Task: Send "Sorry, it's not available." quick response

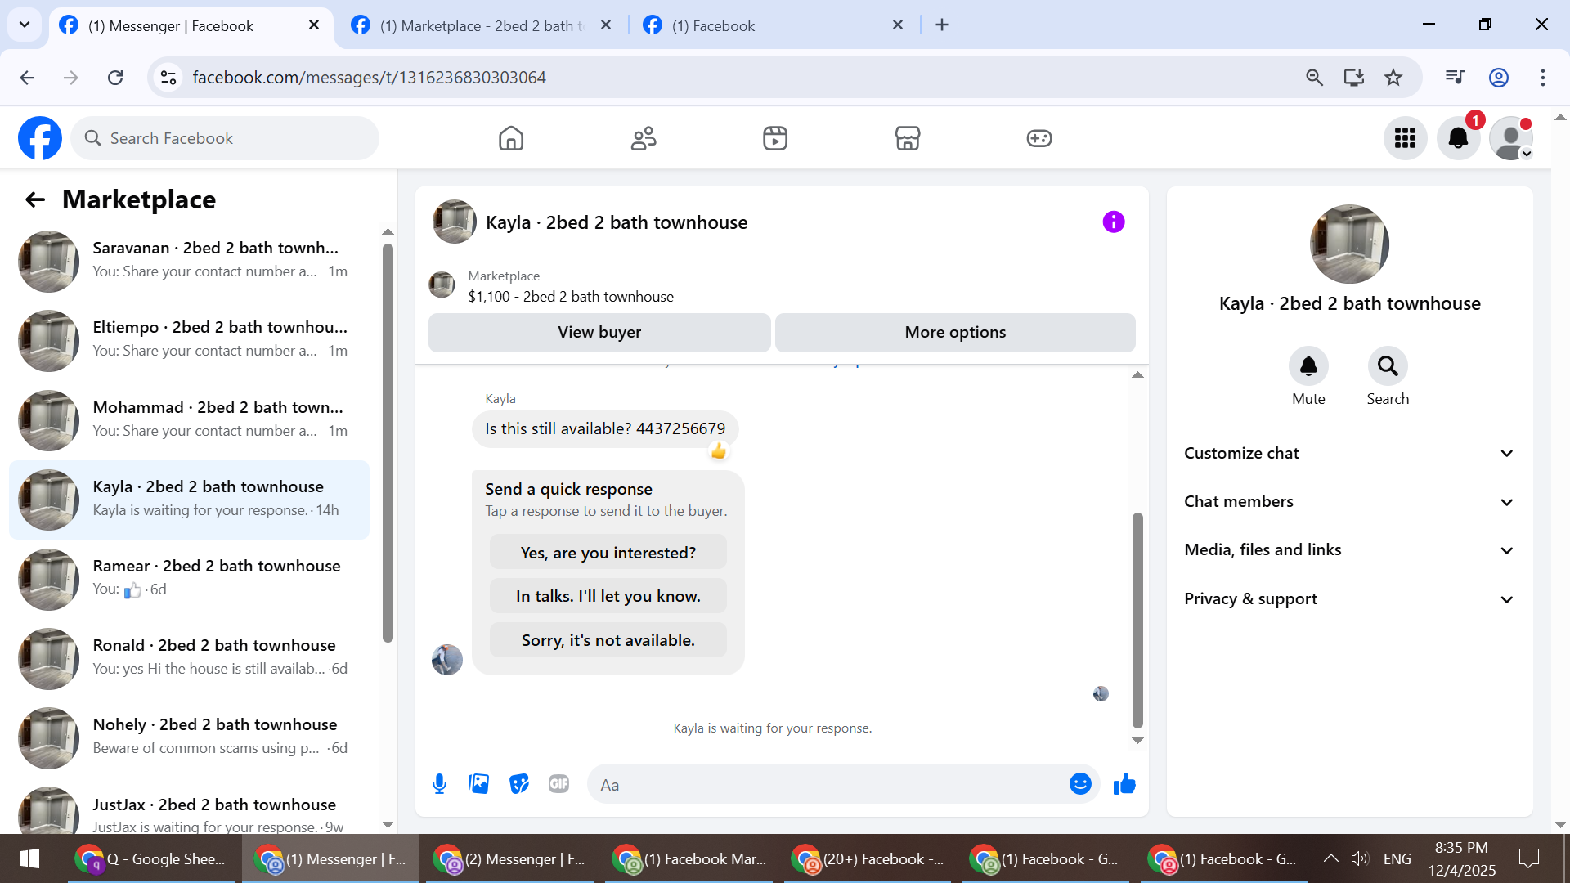Action: click(608, 640)
